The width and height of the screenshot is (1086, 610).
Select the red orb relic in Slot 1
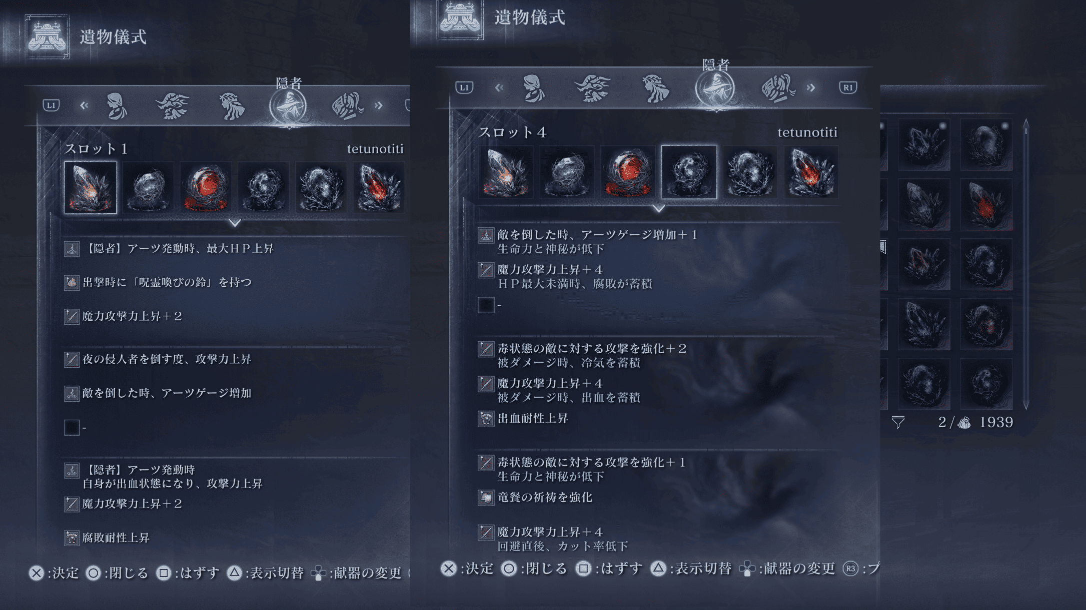[206, 187]
